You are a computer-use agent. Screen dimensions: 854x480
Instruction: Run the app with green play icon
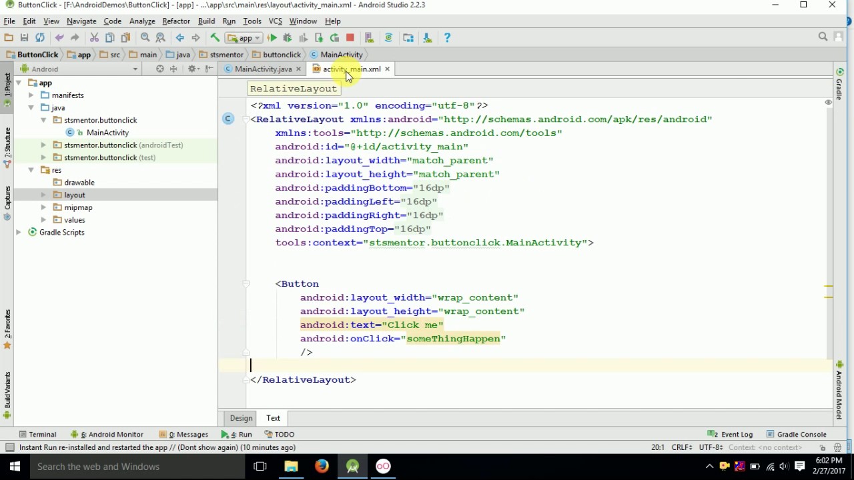click(x=272, y=38)
